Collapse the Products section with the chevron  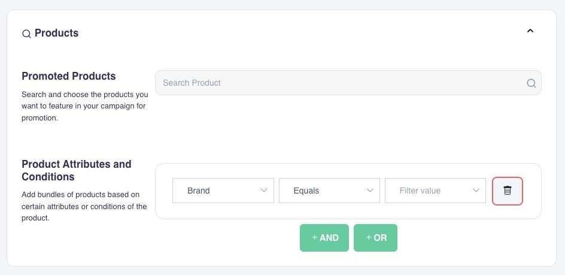tap(530, 31)
